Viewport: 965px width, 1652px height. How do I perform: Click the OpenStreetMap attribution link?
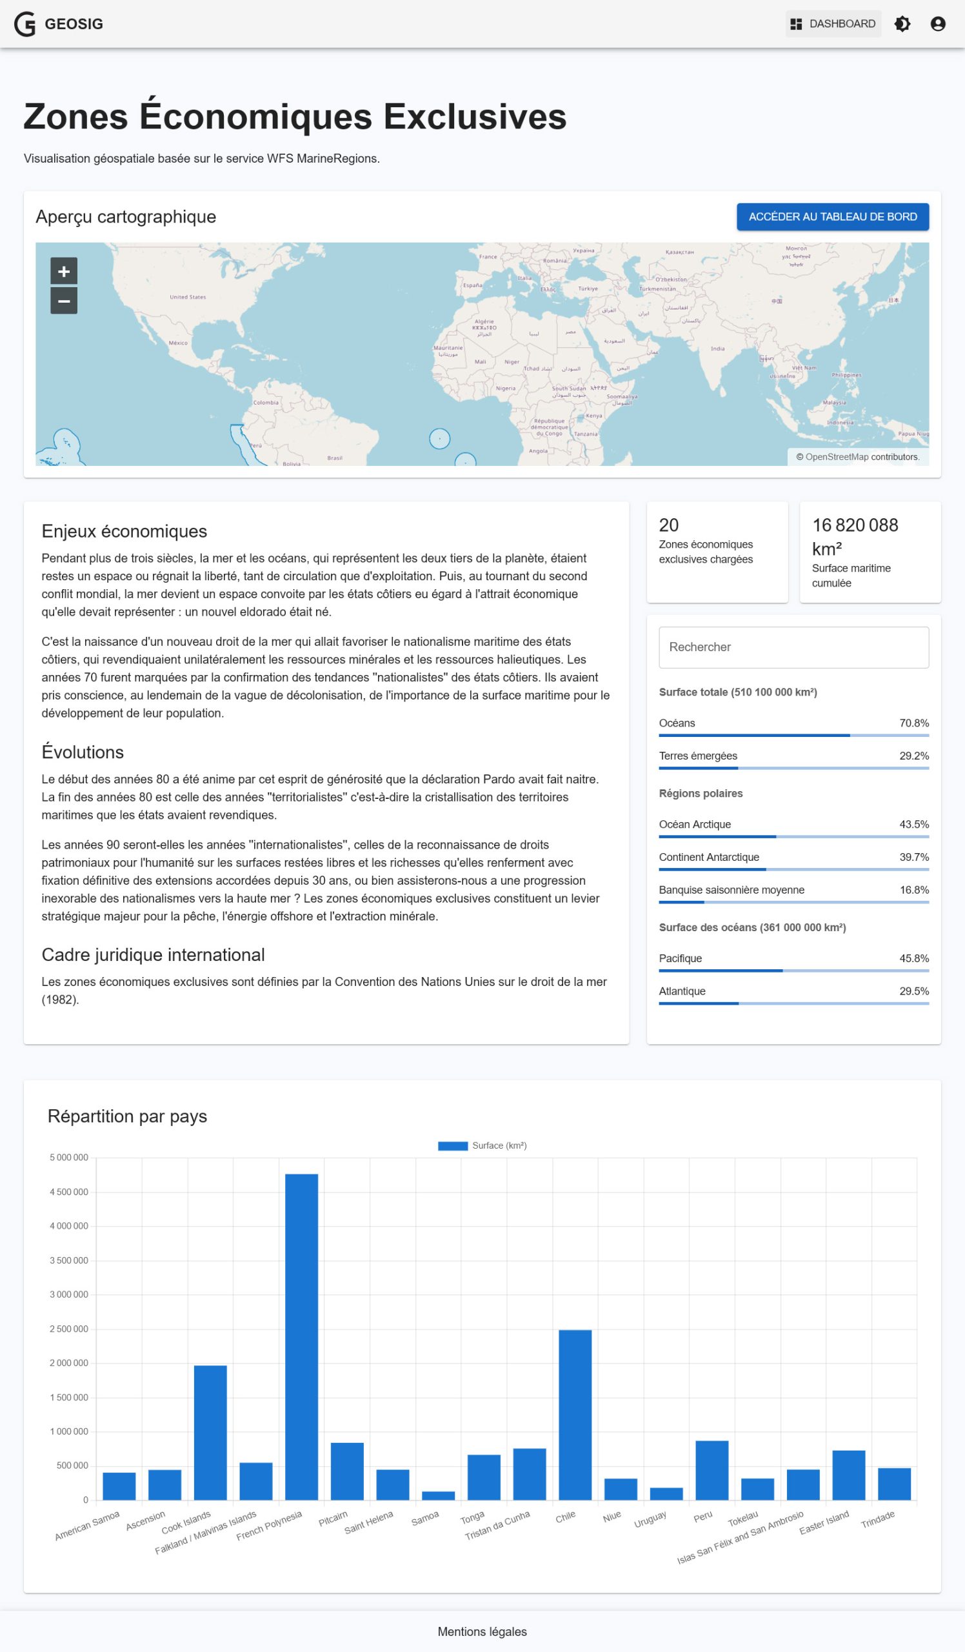click(837, 457)
